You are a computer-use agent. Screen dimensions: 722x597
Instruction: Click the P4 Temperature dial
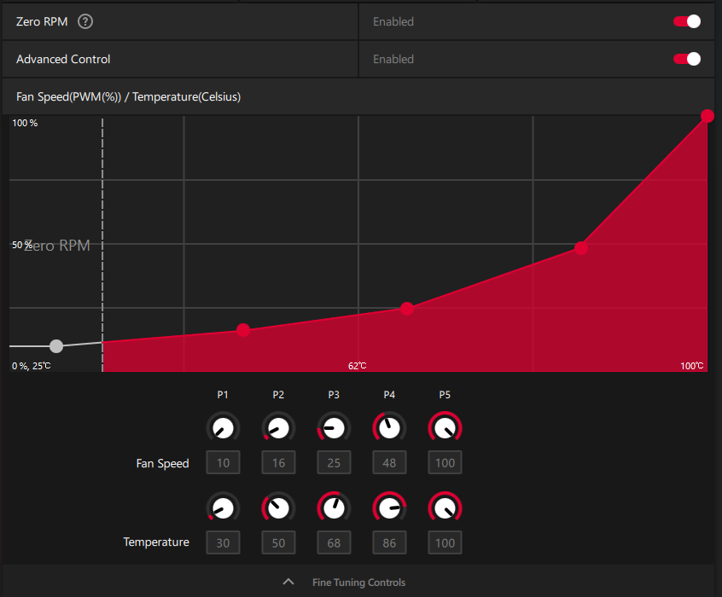tap(389, 508)
